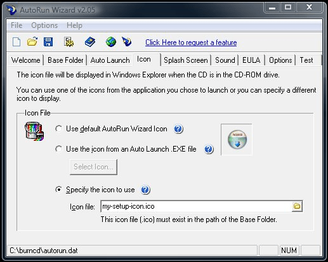This screenshot has width=328, height=262.
Task: Open the Help menu
Action: click(74, 25)
